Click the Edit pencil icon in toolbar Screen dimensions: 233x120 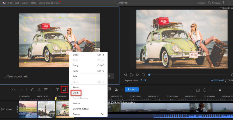point(32,89)
